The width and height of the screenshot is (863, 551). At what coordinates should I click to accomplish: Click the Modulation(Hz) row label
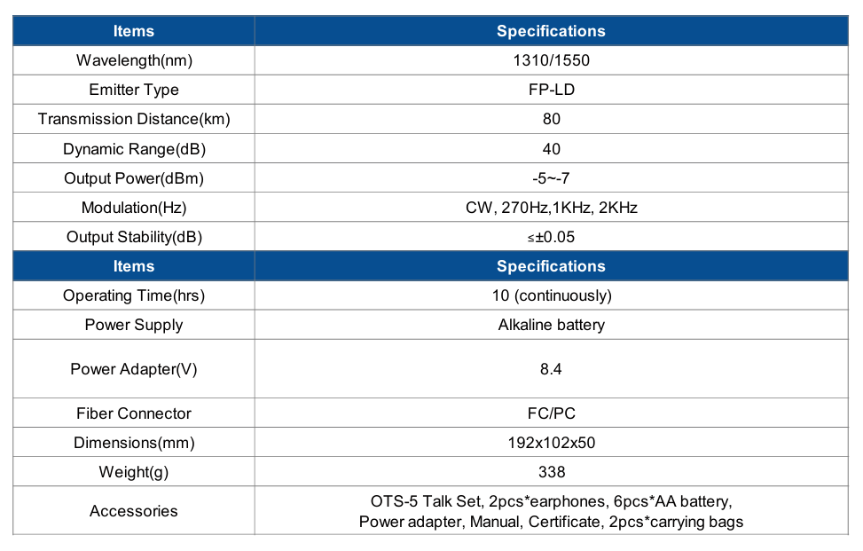[134, 208]
